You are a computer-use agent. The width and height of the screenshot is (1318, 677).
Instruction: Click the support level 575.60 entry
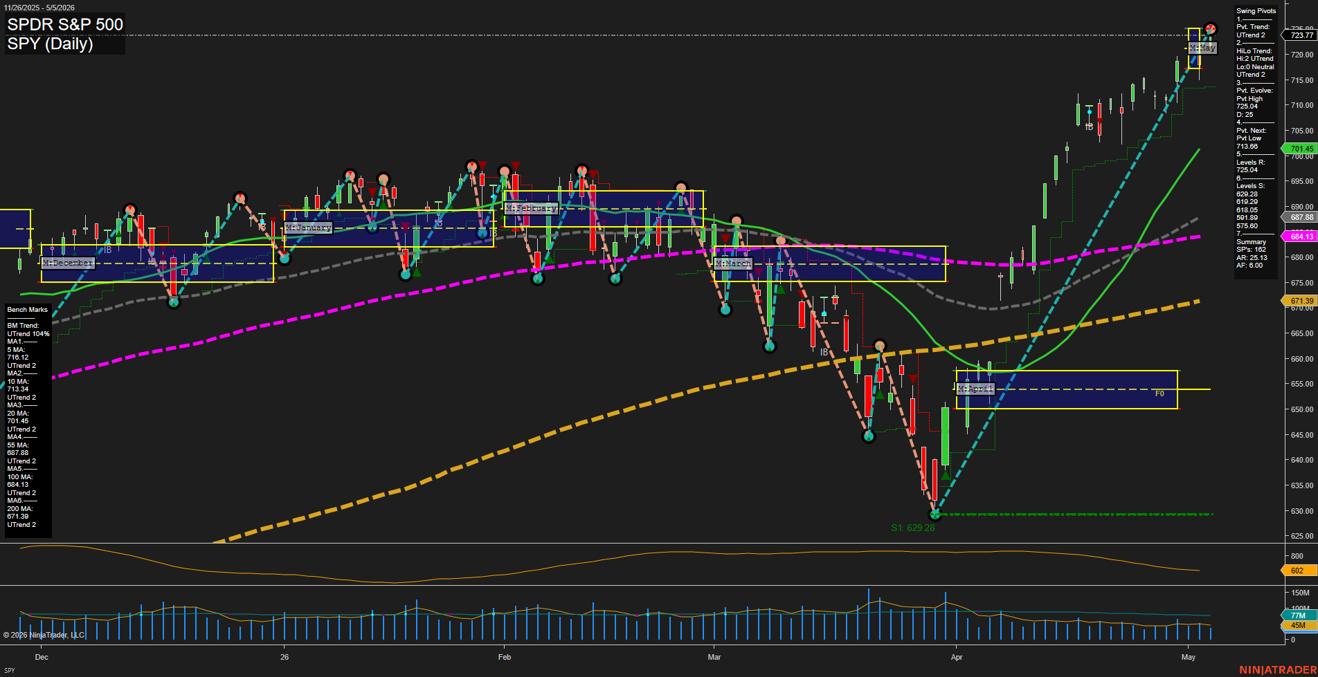(1247, 225)
